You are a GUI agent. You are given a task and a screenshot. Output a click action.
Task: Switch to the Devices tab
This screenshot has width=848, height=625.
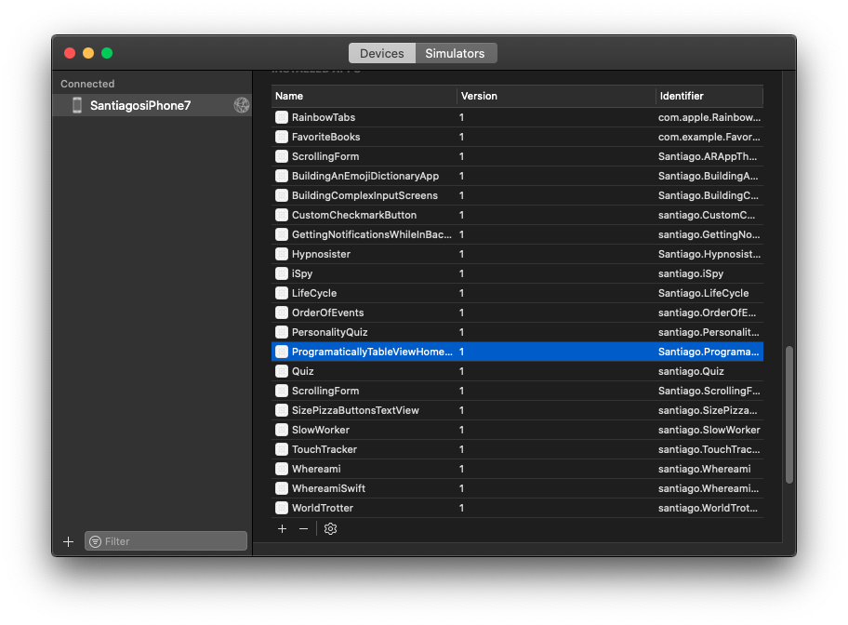[x=382, y=54]
